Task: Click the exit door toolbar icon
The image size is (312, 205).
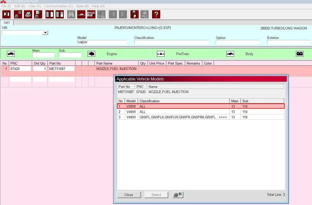Action: [x=6, y=14]
